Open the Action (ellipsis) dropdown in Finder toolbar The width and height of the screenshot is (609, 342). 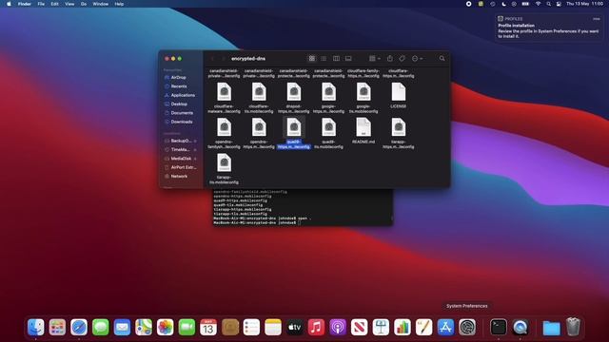pyautogui.click(x=417, y=59)
